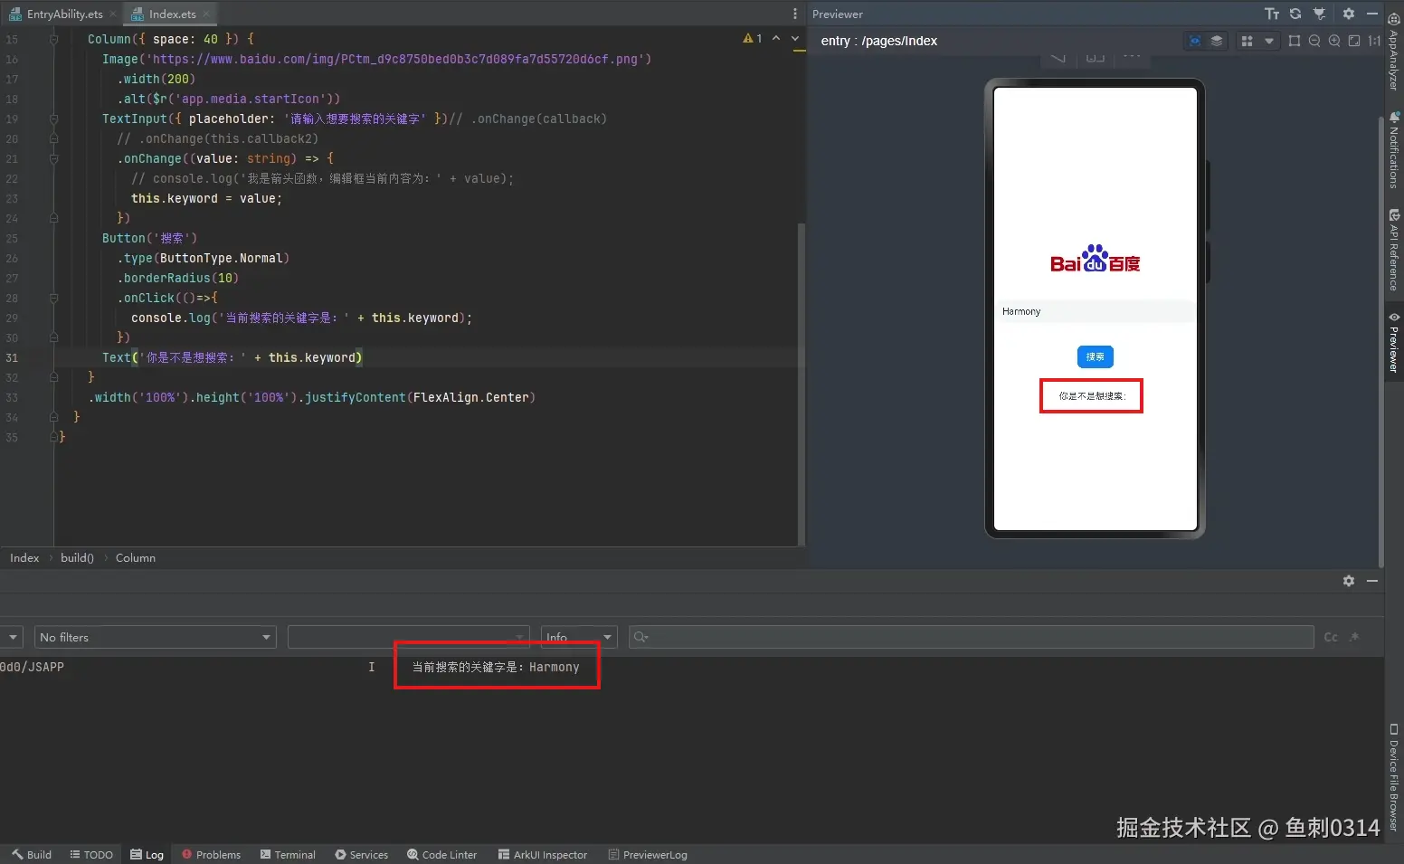Toggle the Cc match-case option in log search
Screen dimensions: 1404x864
pyautogui.click(x=1331, y=637)
